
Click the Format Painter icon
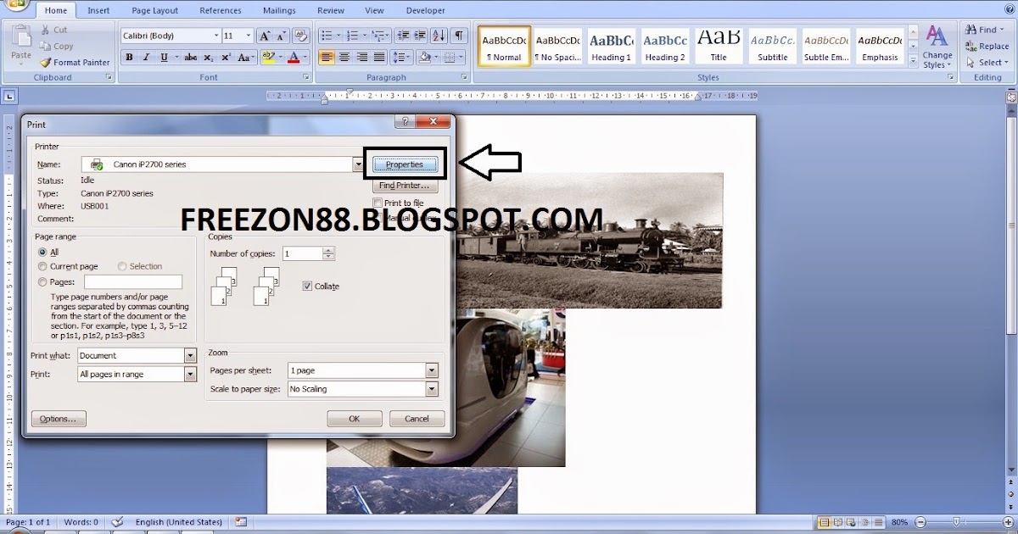[x=75, y=62]
